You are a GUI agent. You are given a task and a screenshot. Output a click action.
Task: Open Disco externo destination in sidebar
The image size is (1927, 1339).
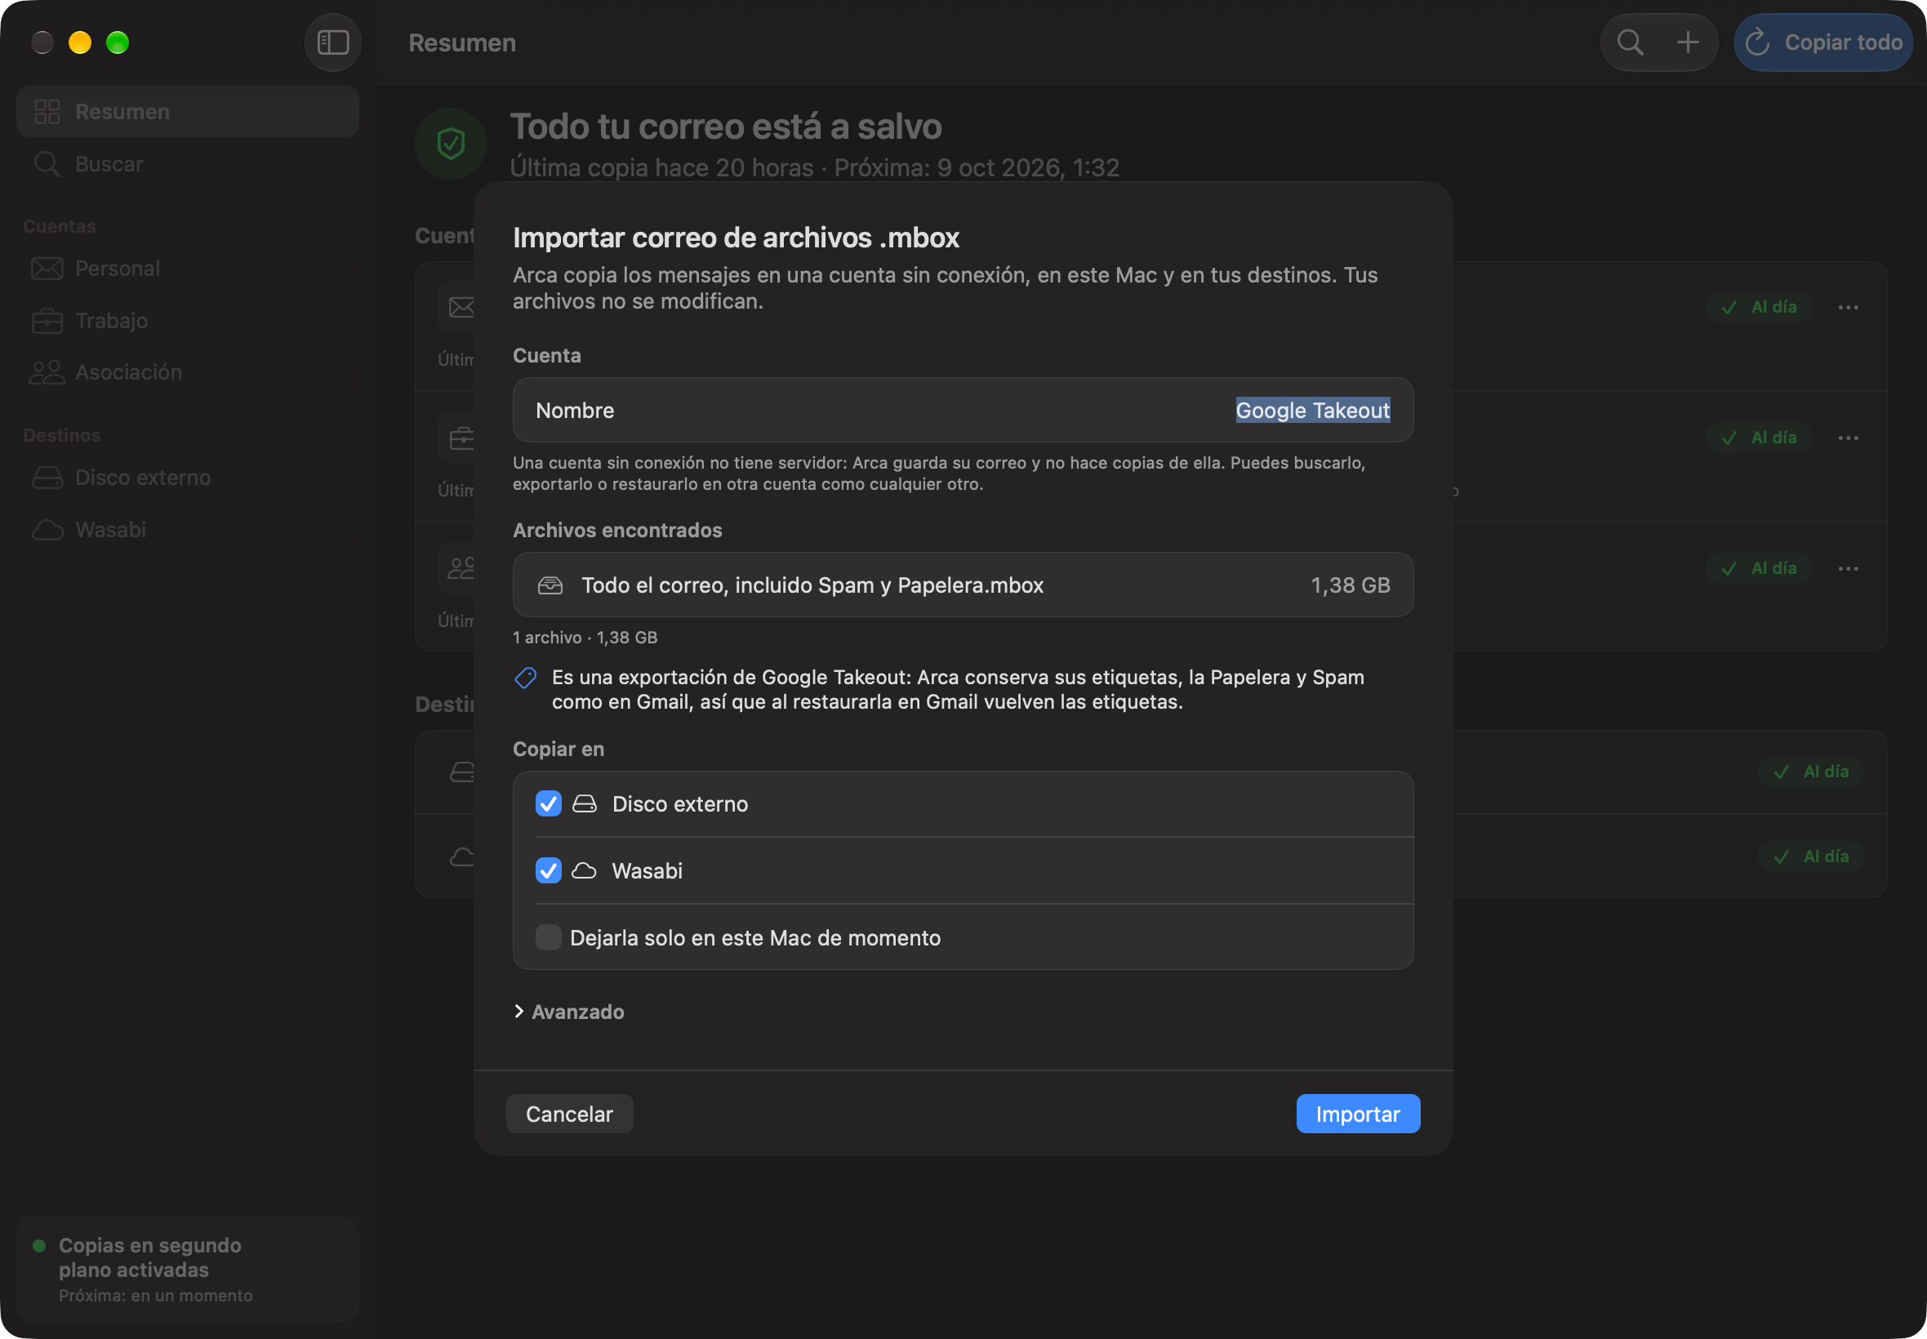tap(188, 478)
